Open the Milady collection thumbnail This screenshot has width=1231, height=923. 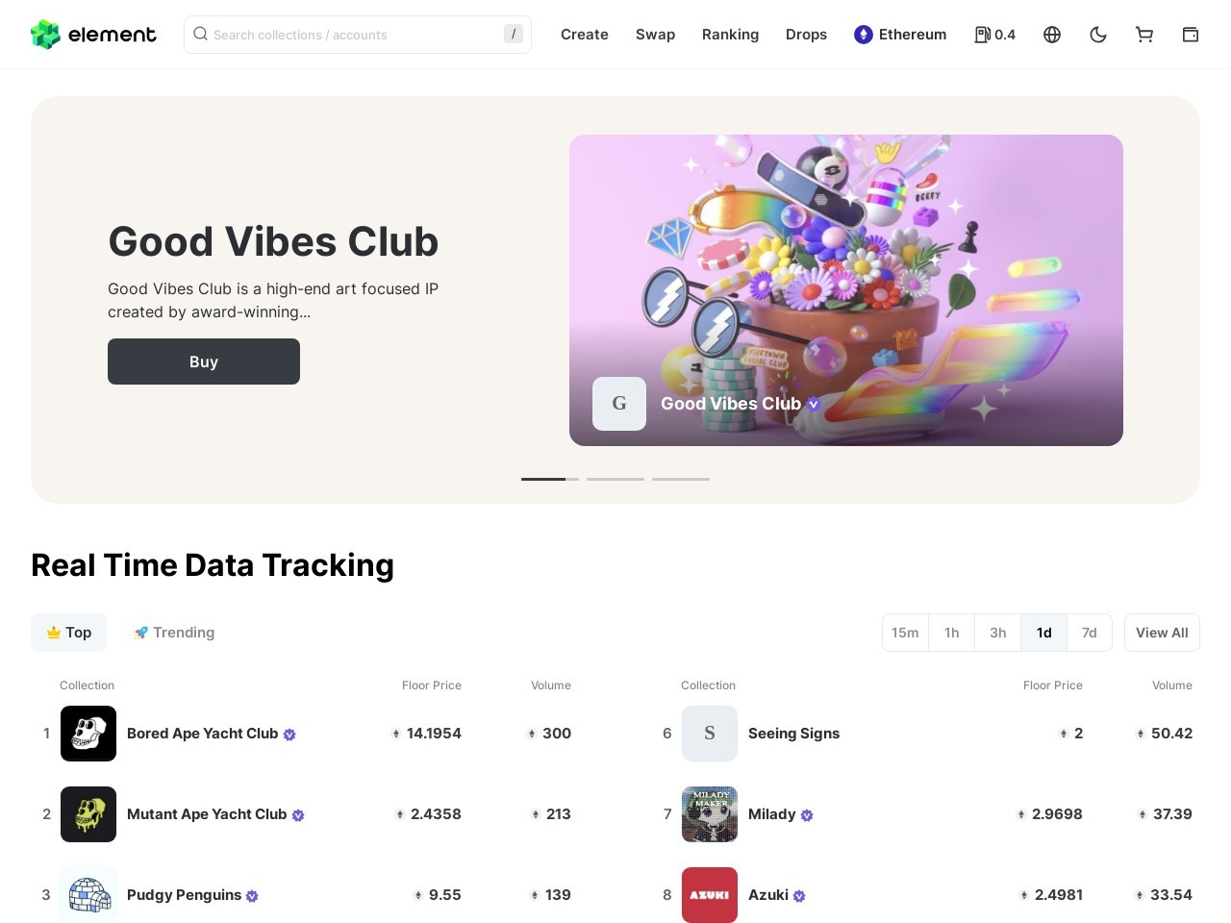710,814
